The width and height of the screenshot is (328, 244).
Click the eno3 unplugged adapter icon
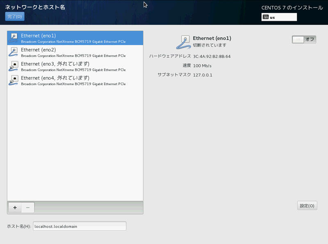tap(14, 66)
